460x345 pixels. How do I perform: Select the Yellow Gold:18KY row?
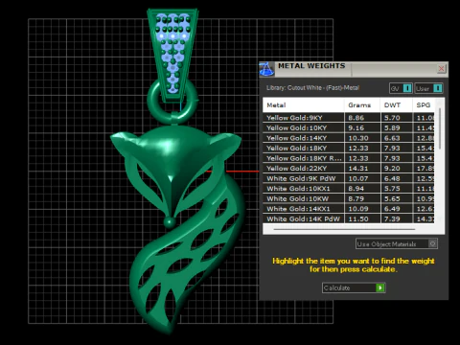pyautogui.click(x=349, y=149)
